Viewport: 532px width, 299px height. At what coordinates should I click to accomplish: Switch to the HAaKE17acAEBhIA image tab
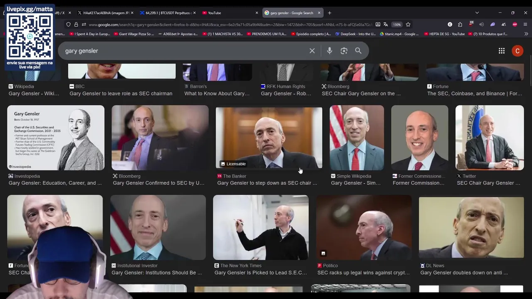coord(105,13)
